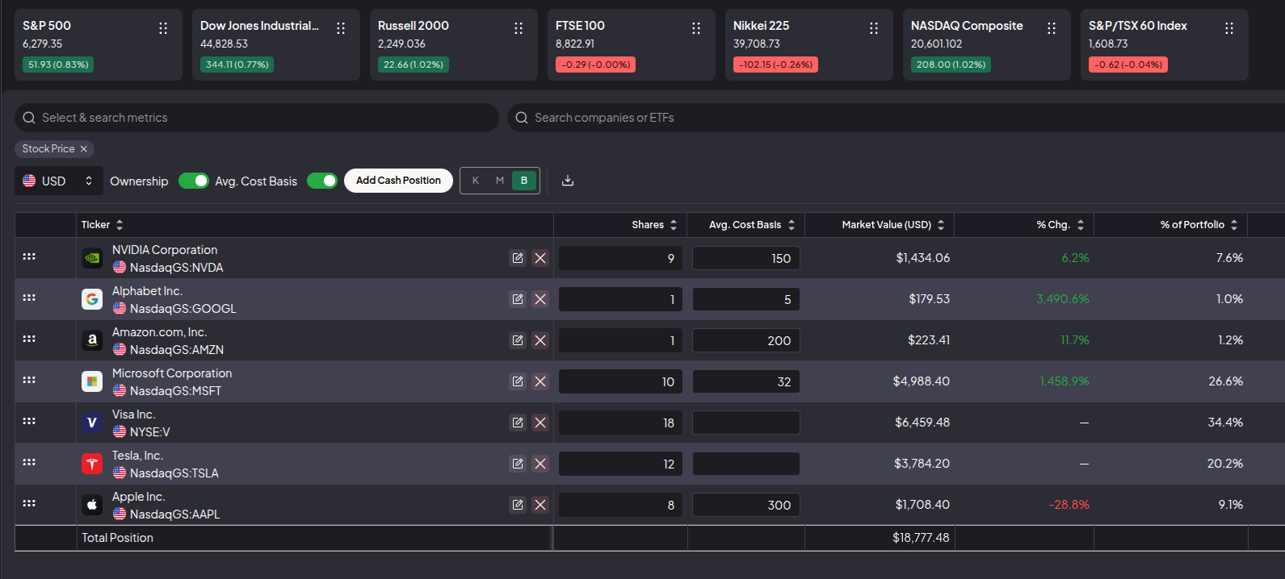Click empty Tesla cost basis field

(x=746, y=464)
